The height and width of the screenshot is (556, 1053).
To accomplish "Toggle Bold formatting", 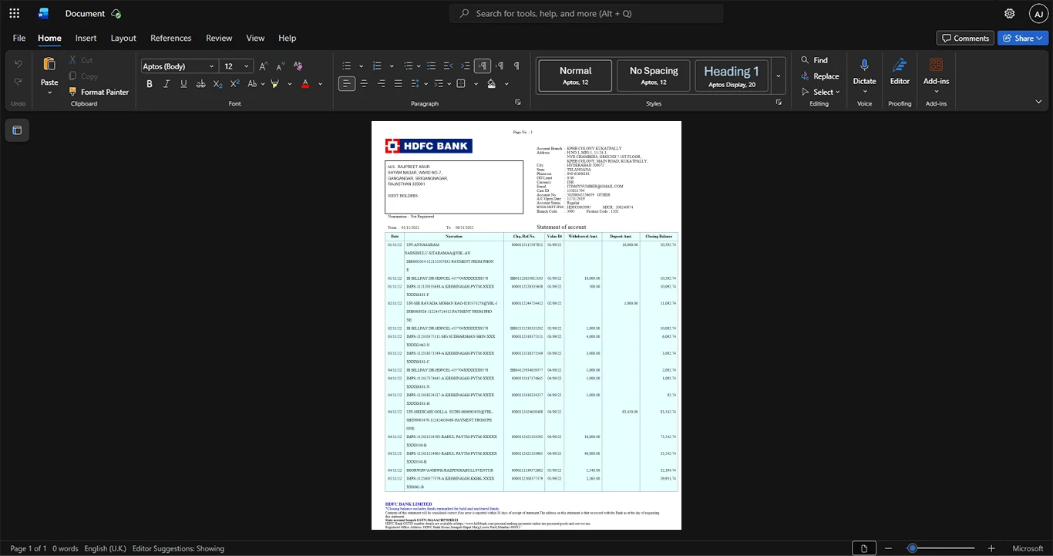I will coord(150,83).
